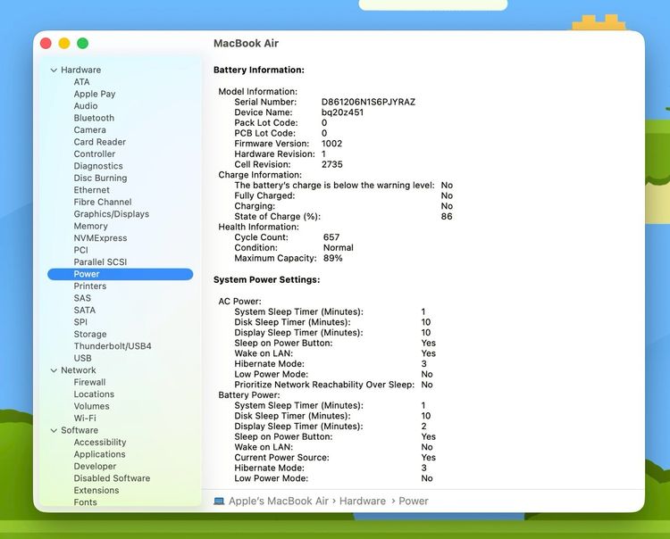Viewport: 670px width, 539px height.
Task: Select Thunderbolt/USB4 in the sidebar
Action: click(113, 346)
